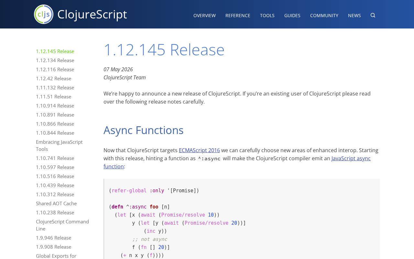Click the Async Functions section heading

click(144, 130)
